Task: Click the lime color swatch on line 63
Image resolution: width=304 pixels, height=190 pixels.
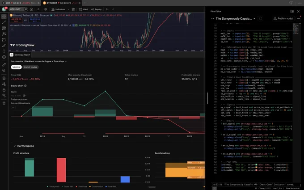Action: coord(256,165)
